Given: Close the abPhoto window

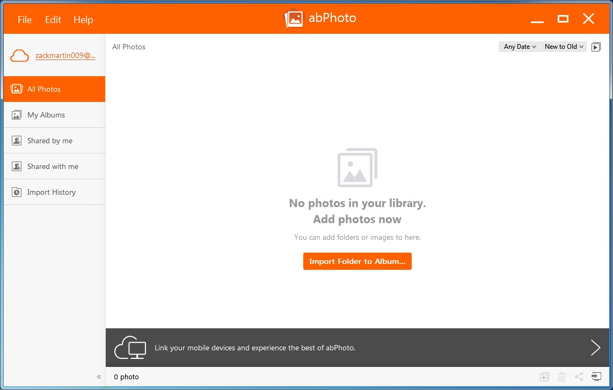Looking at the screenshot, I should [x=588, y=19].
